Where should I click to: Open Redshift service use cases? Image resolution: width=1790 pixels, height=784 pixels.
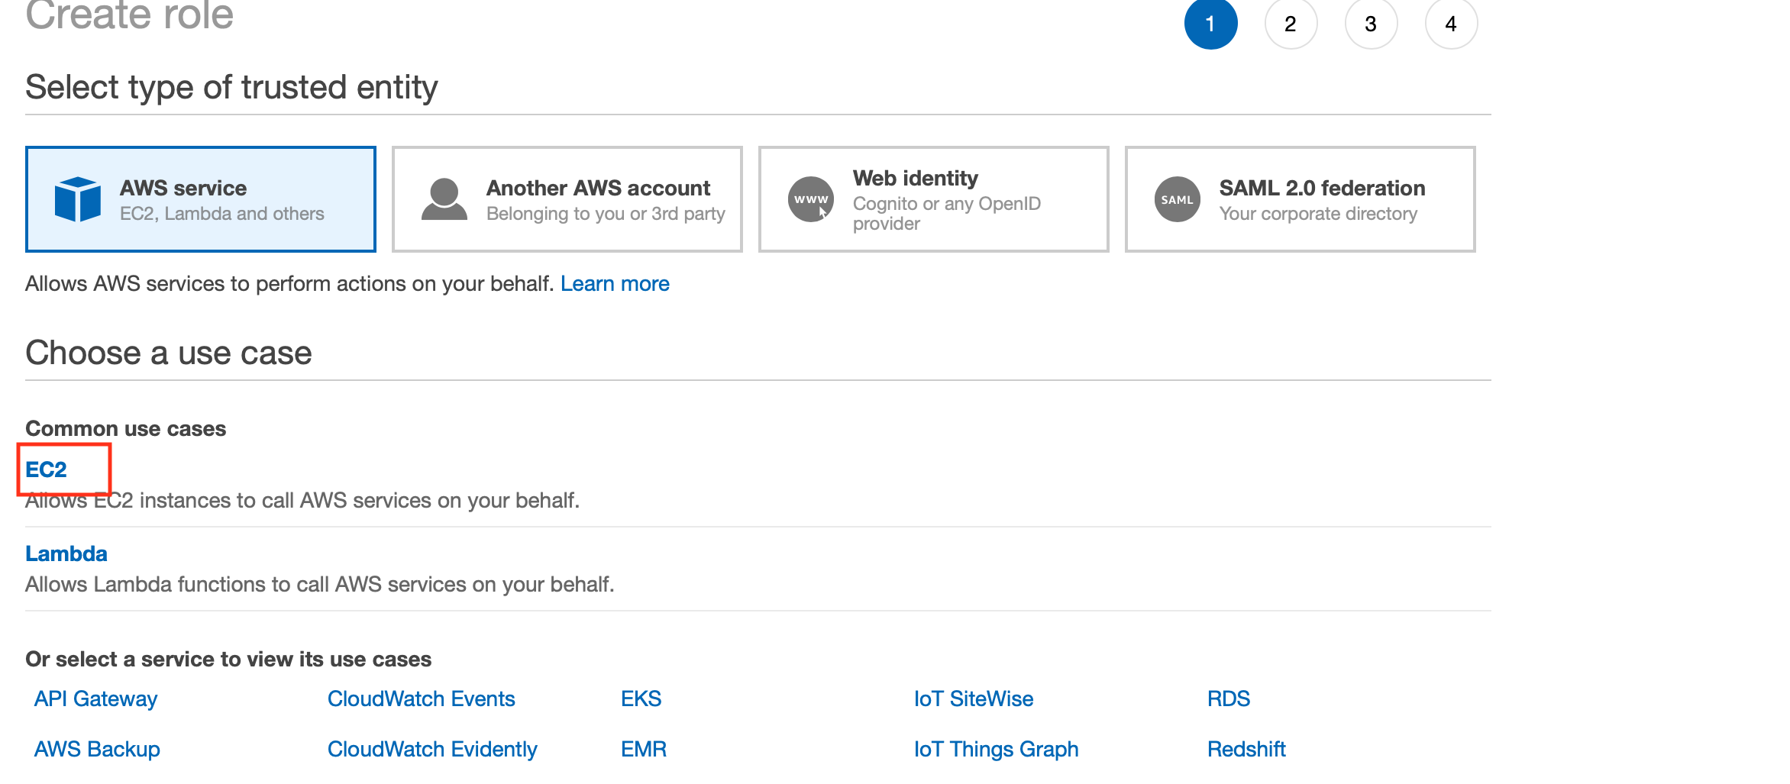tap(1246, 749)
